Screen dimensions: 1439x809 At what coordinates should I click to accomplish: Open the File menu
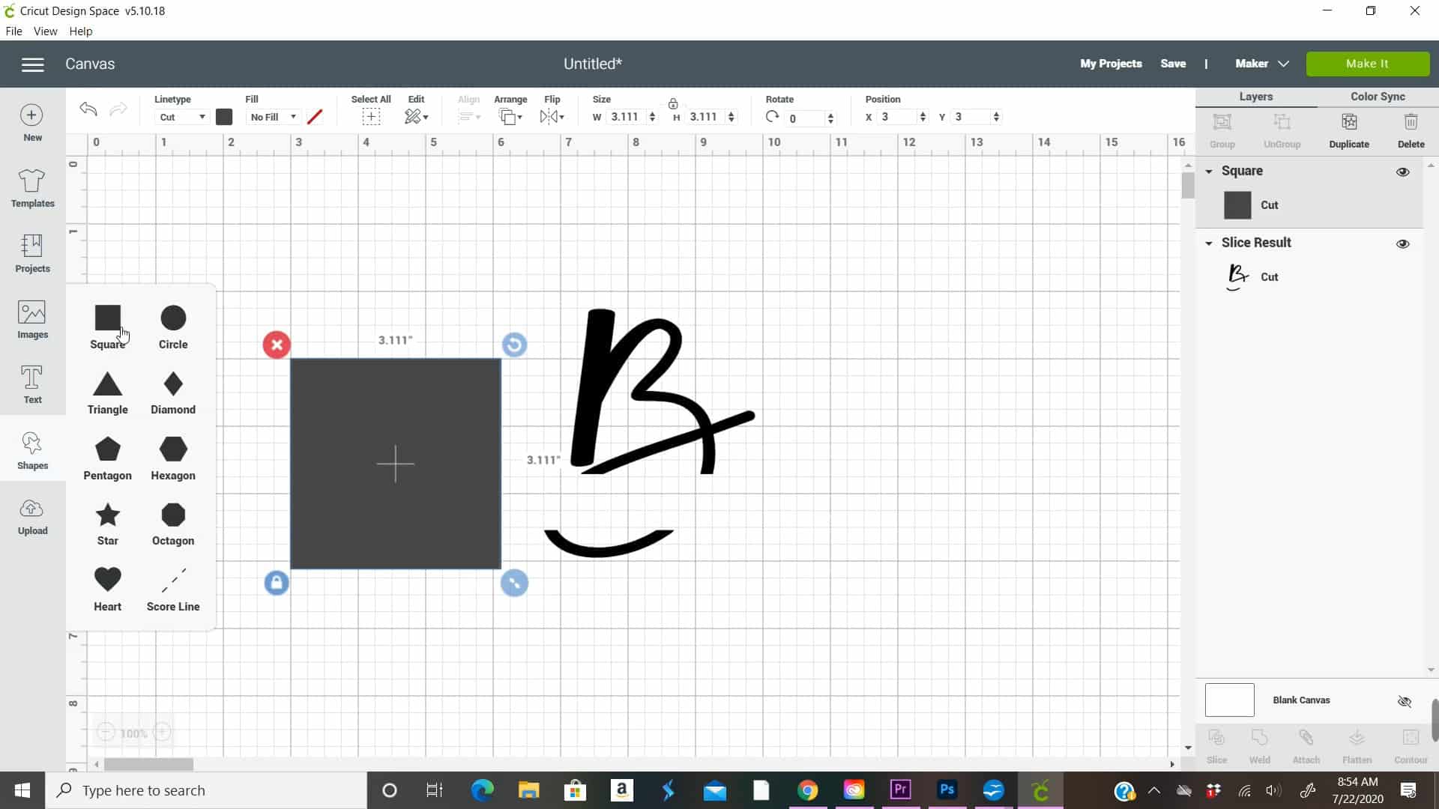coord(13,31)
